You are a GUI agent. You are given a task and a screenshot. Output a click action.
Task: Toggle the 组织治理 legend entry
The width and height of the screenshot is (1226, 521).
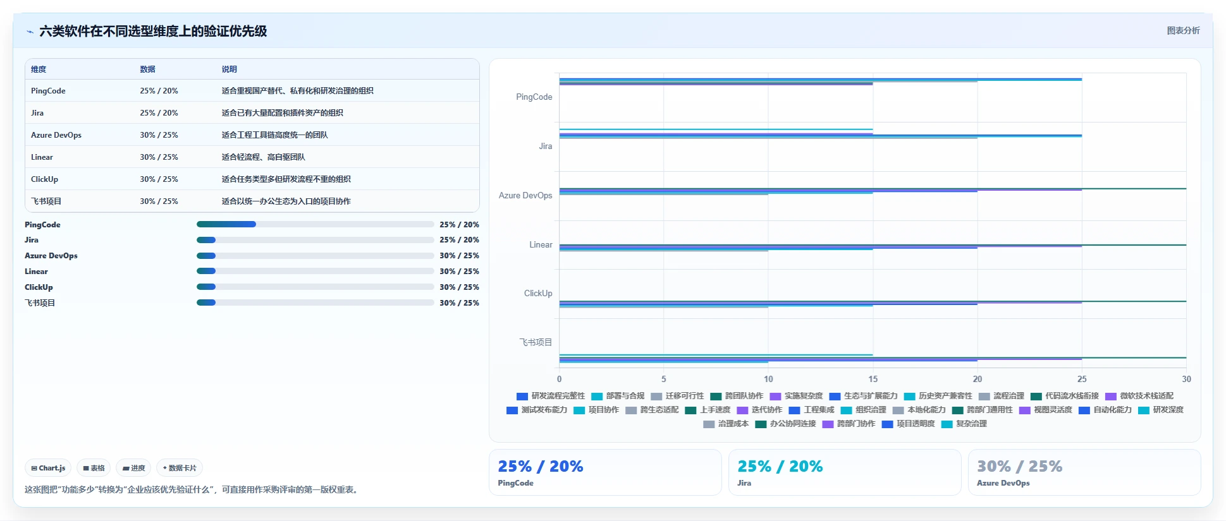(x=863, y=410)
